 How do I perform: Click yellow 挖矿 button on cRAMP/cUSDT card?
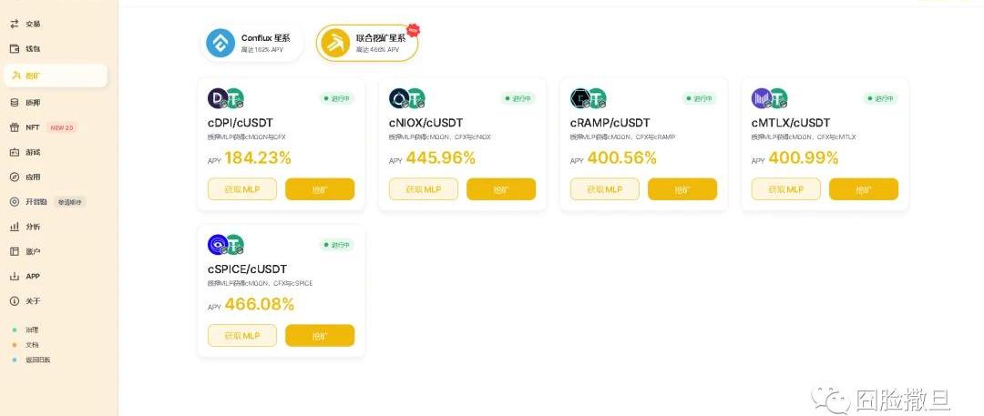tap(682, 189)
